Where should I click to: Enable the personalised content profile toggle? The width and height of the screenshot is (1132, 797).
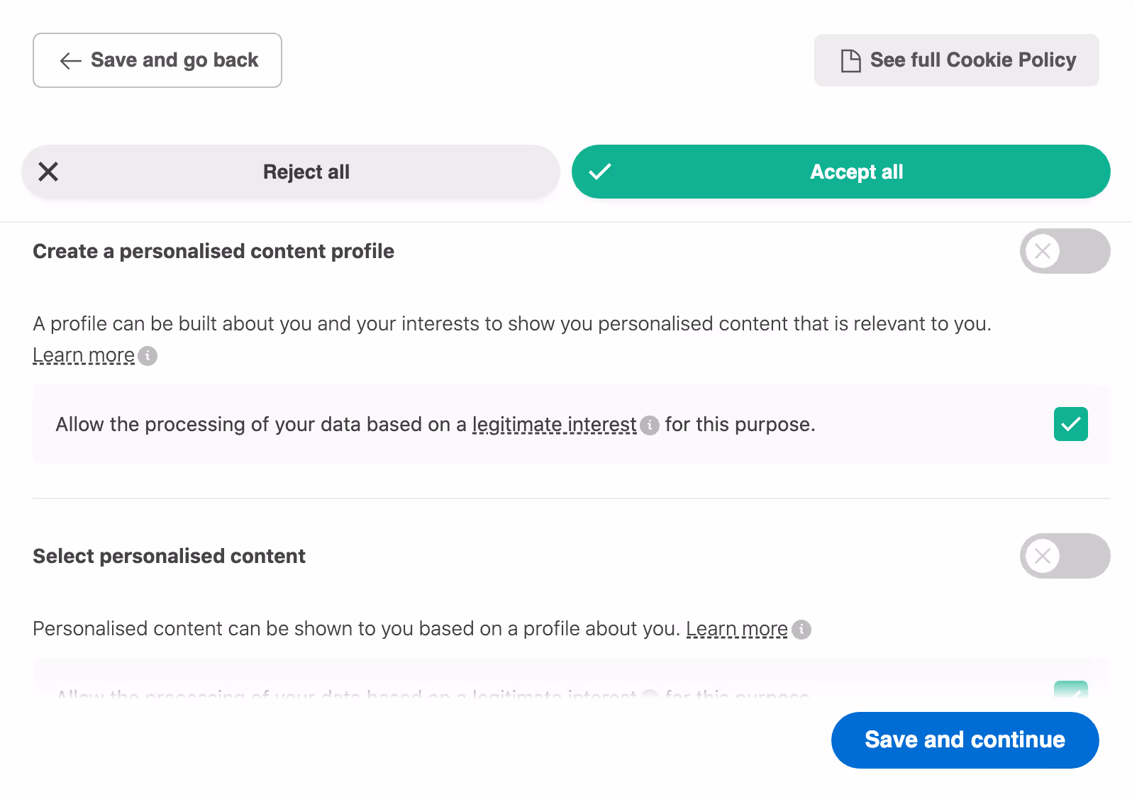click(1064, 251)
